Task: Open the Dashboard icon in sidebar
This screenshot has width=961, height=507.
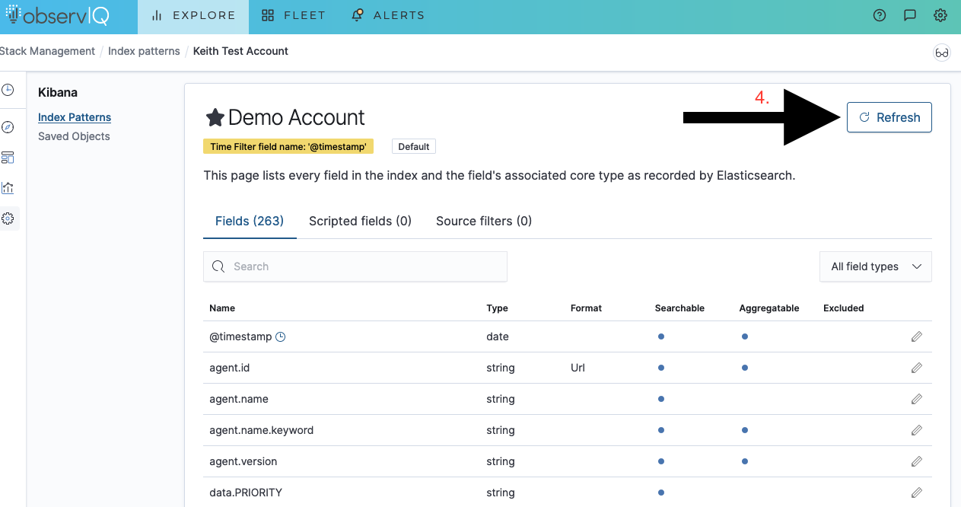Action: 8,158
